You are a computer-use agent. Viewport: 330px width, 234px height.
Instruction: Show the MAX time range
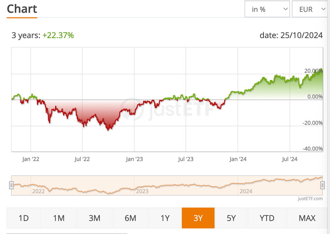coord(307,218)
